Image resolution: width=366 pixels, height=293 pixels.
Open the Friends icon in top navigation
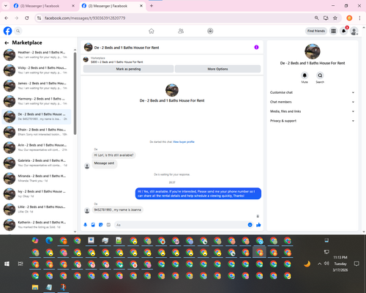[x=181, y=31]
